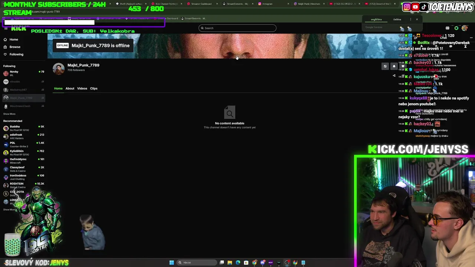Screen dimensions: 475x267
Task: Click the TikTok icon in top overlay
Action: point(423,7)
